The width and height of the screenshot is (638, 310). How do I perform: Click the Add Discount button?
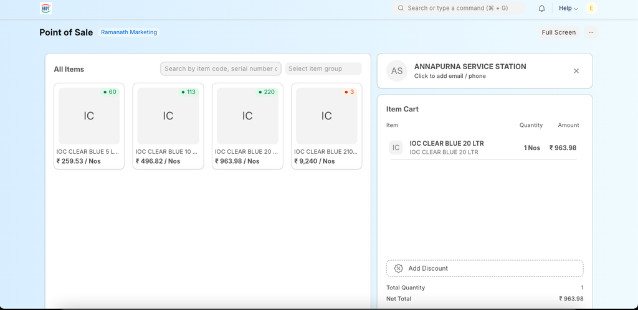pos(485,268)
